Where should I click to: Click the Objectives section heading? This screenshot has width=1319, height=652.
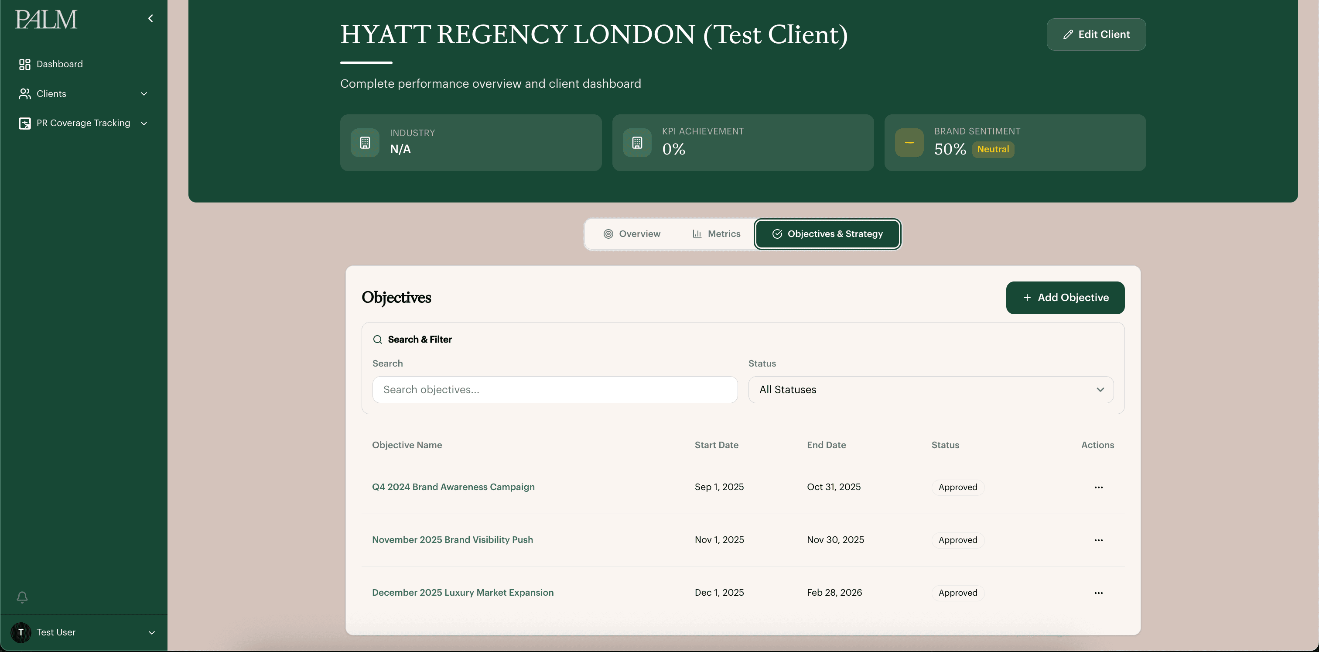[396, 298]
